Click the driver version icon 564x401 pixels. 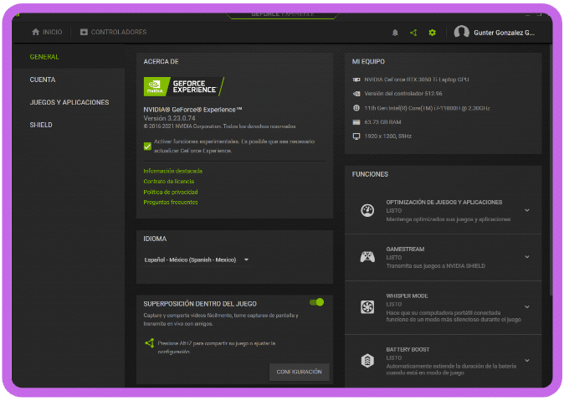click(x=356, y=94)
